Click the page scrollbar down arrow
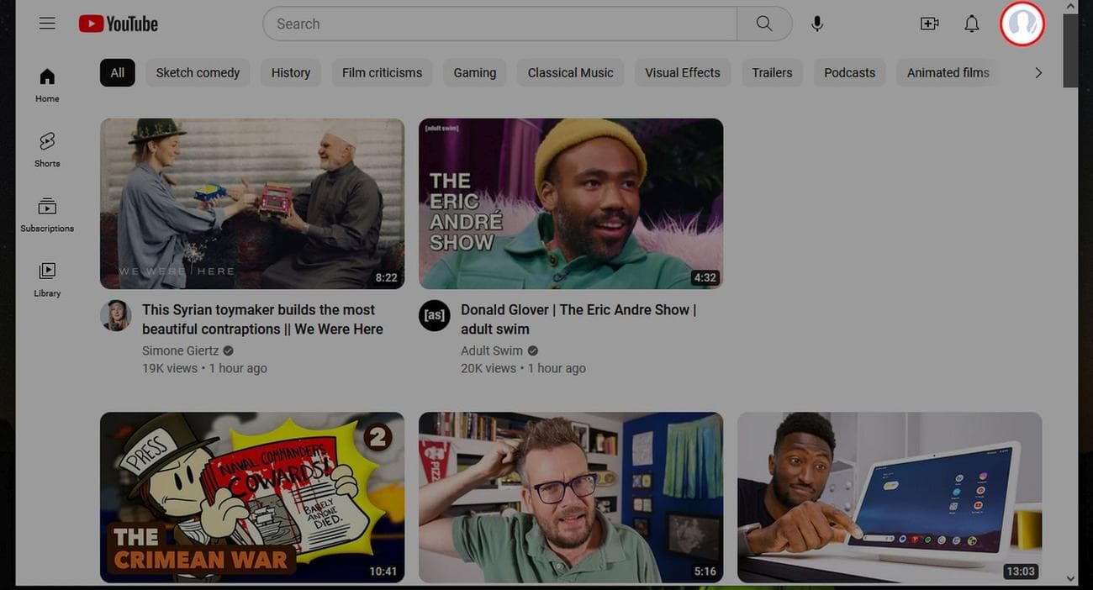The width and height of the screenshot is (1093, 590). pyautogui.click(x=1070, y=578)
